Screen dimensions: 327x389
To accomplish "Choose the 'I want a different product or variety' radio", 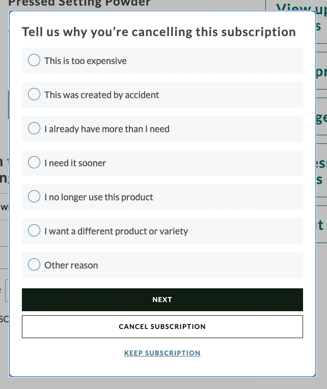I will coord(34,231).
